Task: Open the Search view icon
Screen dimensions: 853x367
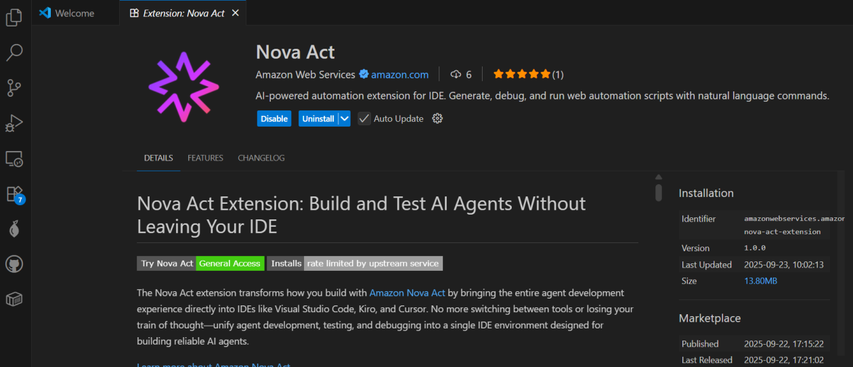Action: click(14, 52)
